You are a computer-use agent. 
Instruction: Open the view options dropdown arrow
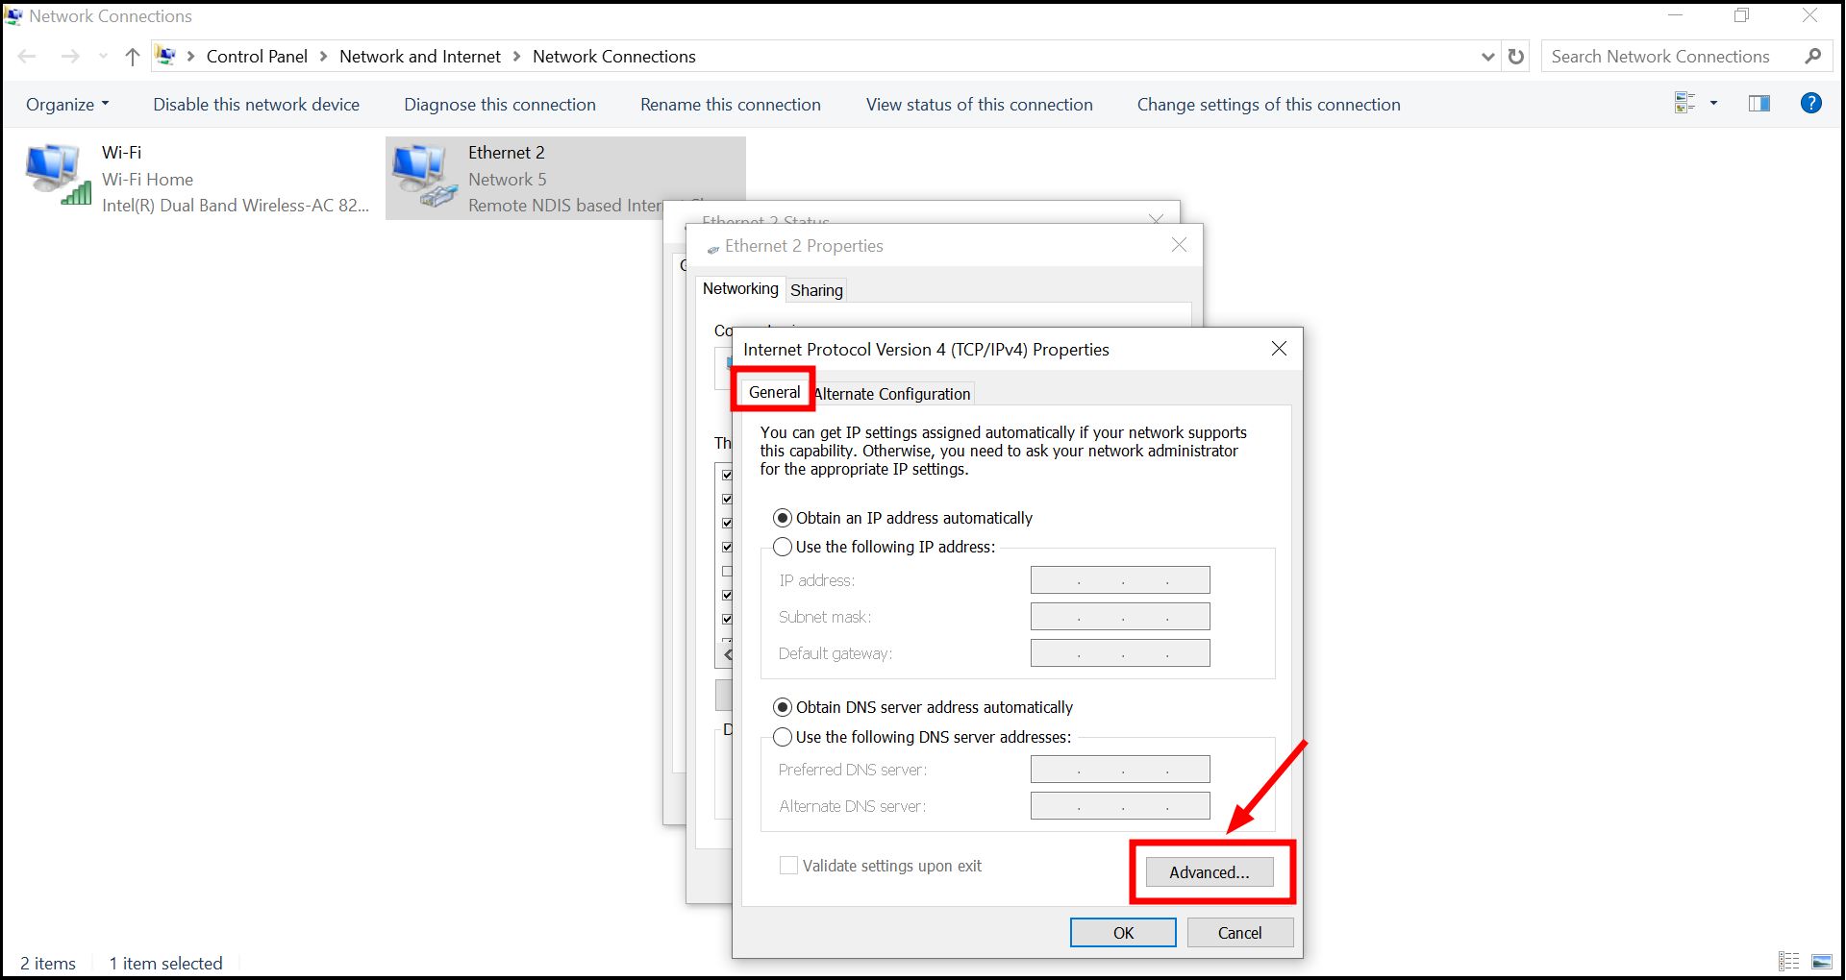(x=1713, y=103)
